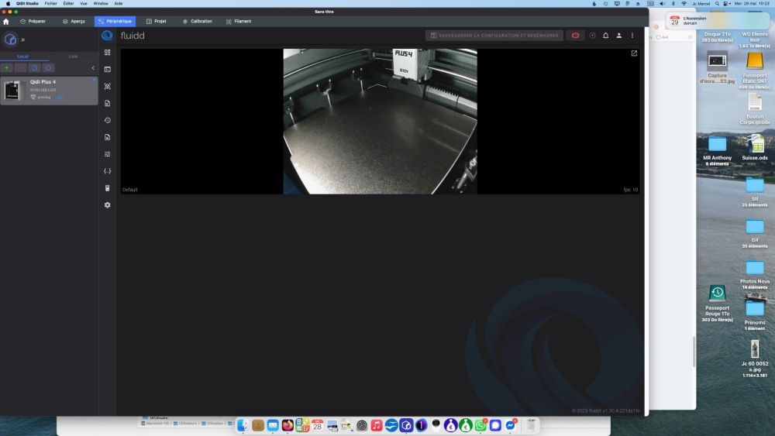Click the printer camera video feed
The height and width of the screenshot is (436, 775).
point(380,122)
